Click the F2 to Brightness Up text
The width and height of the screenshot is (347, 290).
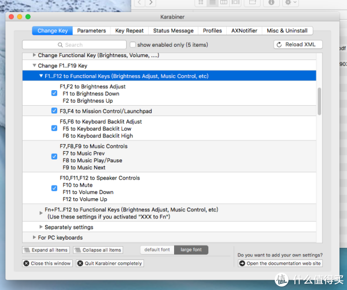point(88,101)
